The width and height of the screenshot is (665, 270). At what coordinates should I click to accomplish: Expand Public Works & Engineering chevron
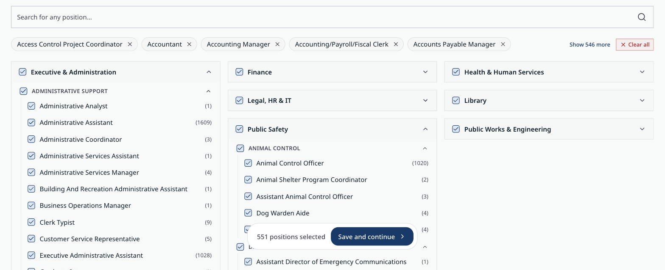point(642,129)
